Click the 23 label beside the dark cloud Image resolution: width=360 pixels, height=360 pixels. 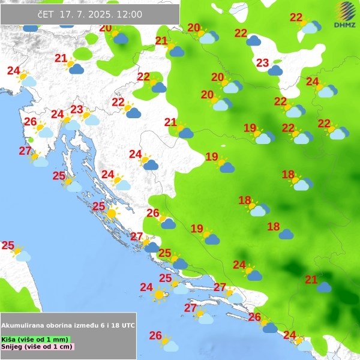262,63
